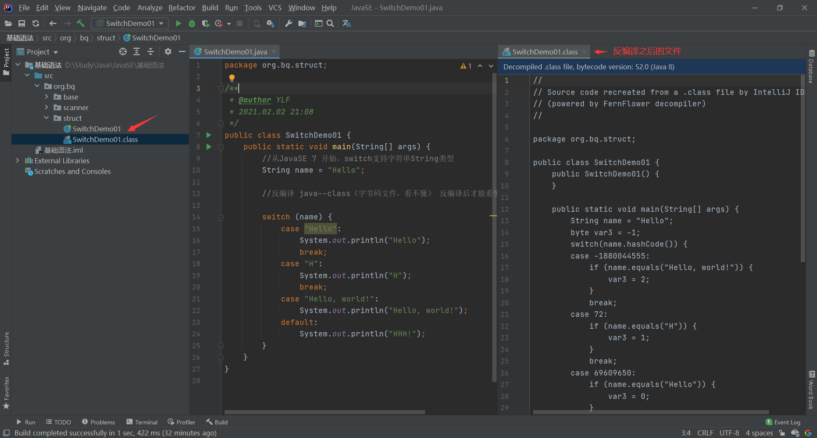Collapse all in Project panel

151,51
